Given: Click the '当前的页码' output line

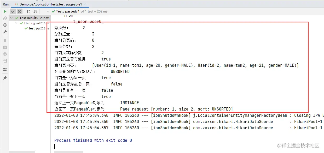Looking at the screenshot, I should [74, 40].
